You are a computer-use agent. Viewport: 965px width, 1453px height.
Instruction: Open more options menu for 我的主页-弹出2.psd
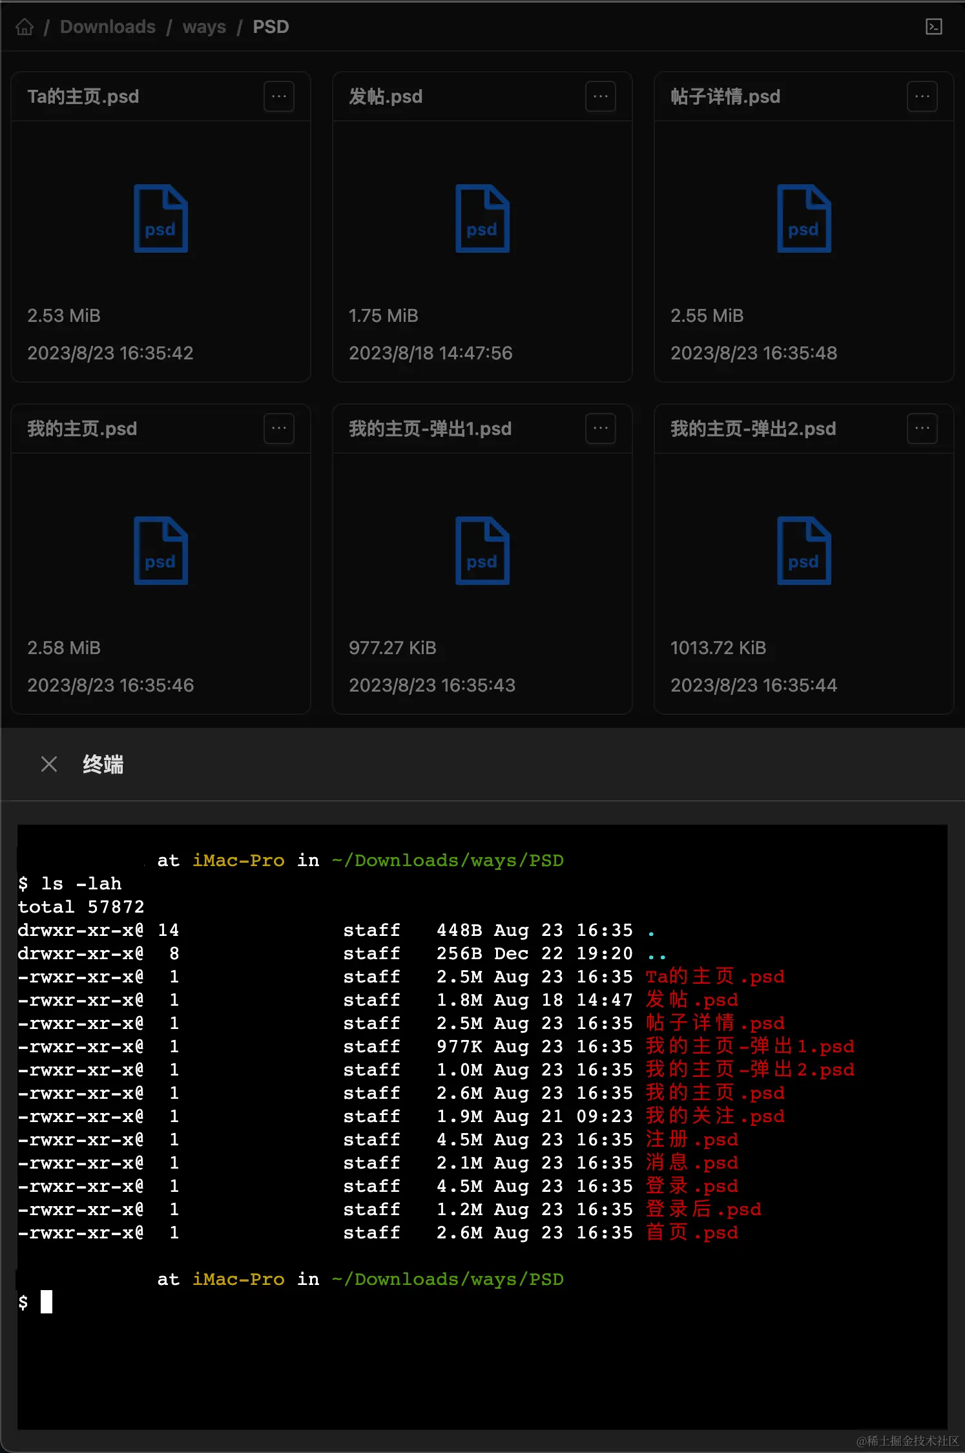pos(922,429)
